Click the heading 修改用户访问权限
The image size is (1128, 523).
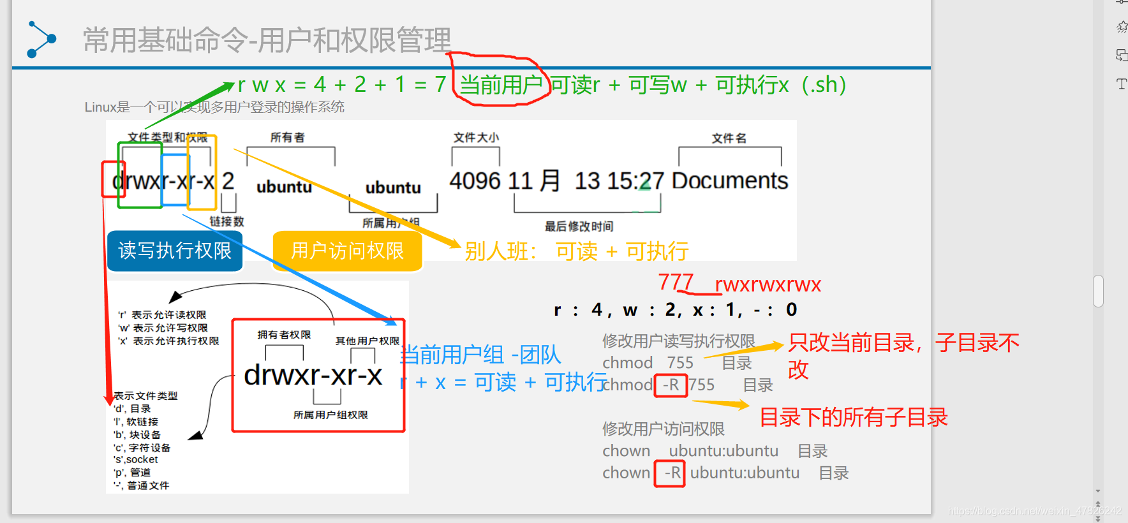[x=664, y=429]
